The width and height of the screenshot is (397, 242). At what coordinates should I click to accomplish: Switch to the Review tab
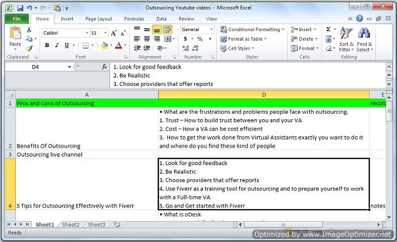(187, 19)
